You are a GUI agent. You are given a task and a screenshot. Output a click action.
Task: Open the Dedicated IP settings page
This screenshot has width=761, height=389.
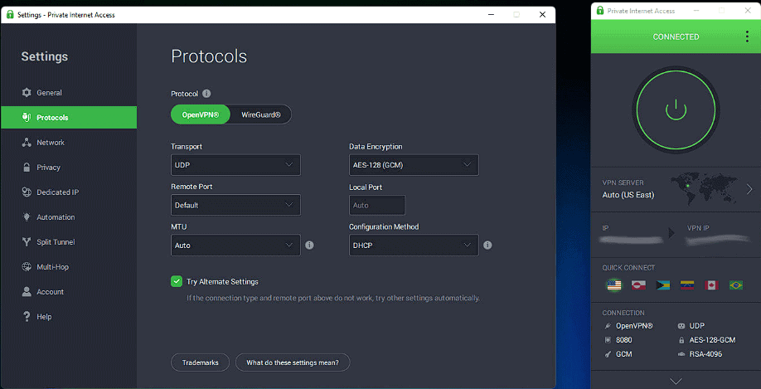click(69, 192)
